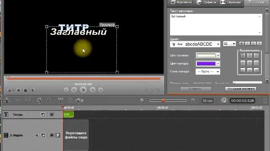
Task: Click the titles panel scrollbar down arrow
Action: pyautogui.click(x=267, y=81)
